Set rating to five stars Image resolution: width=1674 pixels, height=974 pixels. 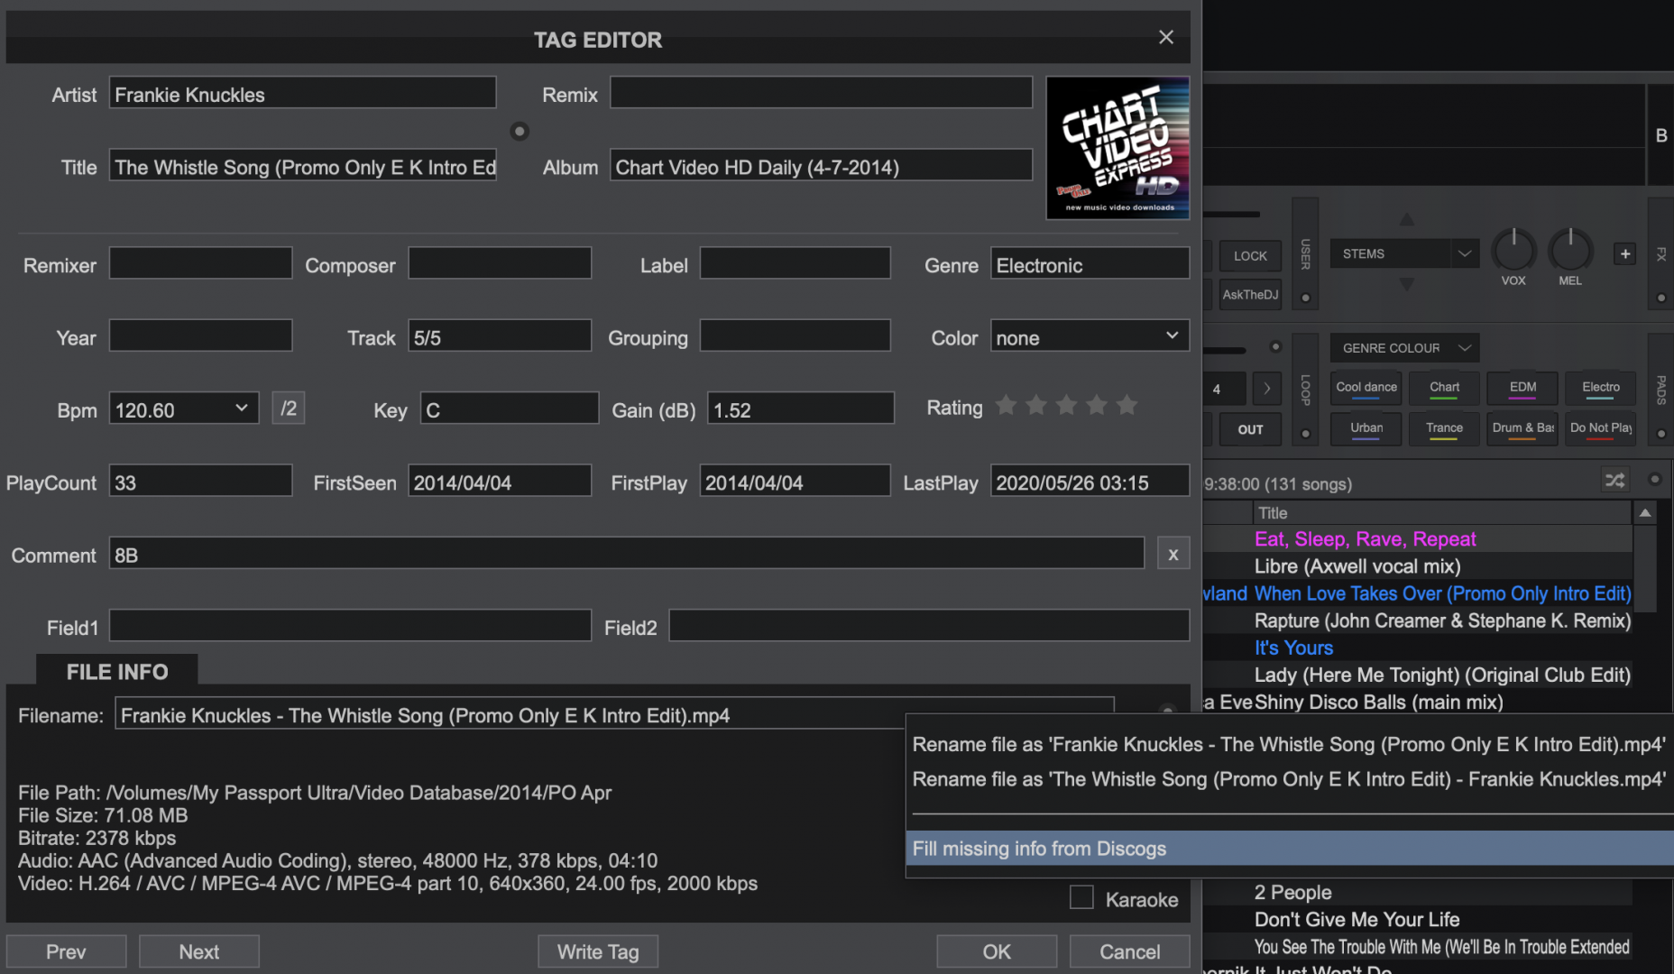click(x=1127, y=407)
